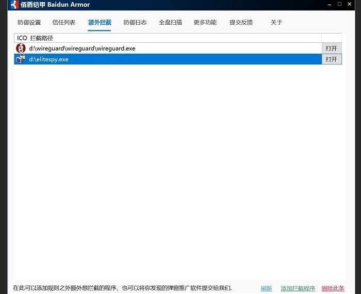Open the 全盘扫描 tab
The image size is (361, 294).
[170, 23]
